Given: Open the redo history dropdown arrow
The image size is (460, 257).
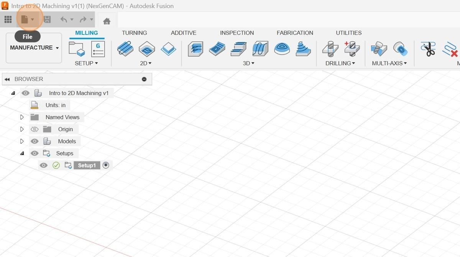Looking at the screenshot, I should [x=91, y=20].
